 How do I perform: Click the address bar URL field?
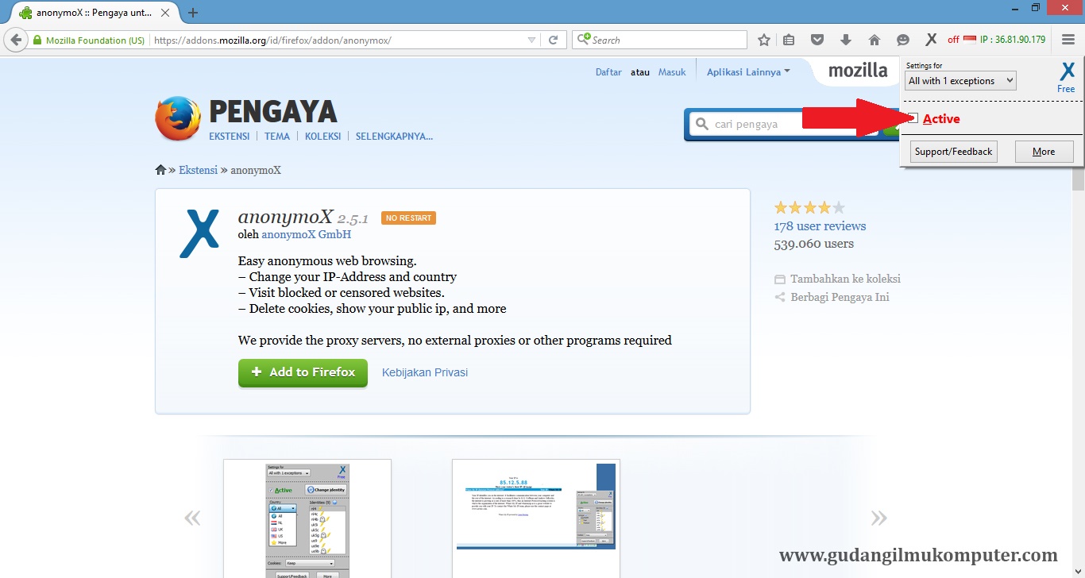pos(338,40)
